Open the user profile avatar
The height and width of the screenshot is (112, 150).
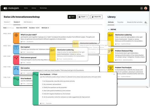[x=146, y=8]
